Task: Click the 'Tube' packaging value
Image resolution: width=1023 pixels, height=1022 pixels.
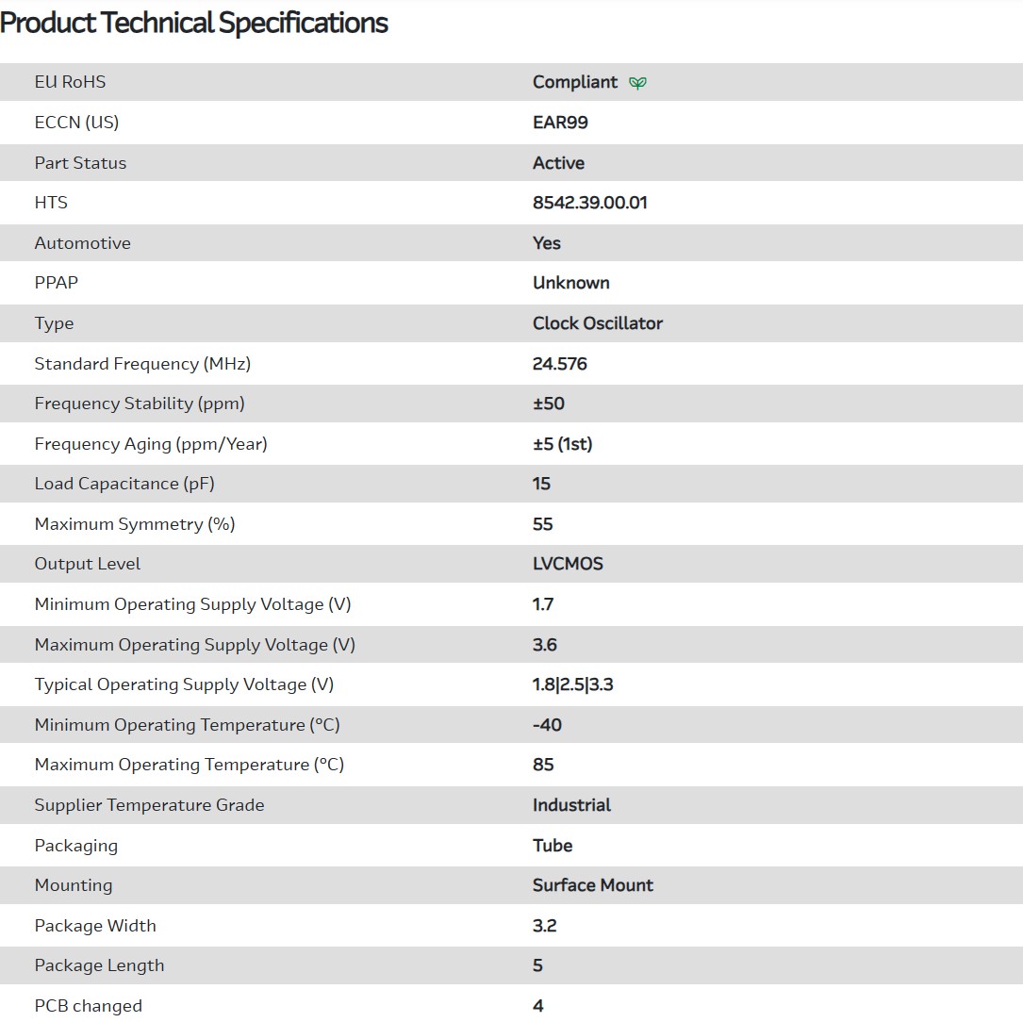Action: 553,846
